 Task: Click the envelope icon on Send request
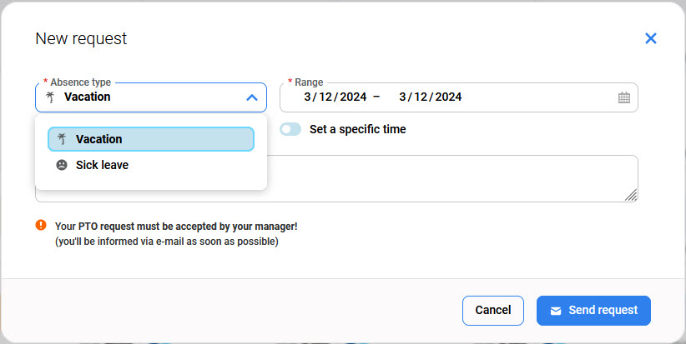[556, 311]
